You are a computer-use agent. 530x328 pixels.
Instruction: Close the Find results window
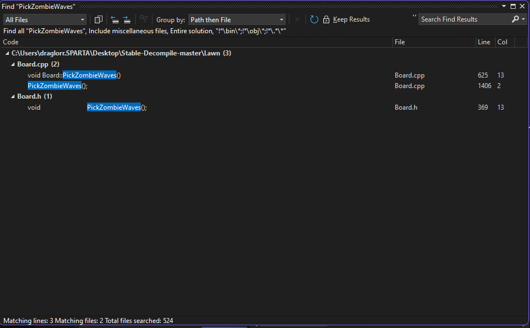522,7
